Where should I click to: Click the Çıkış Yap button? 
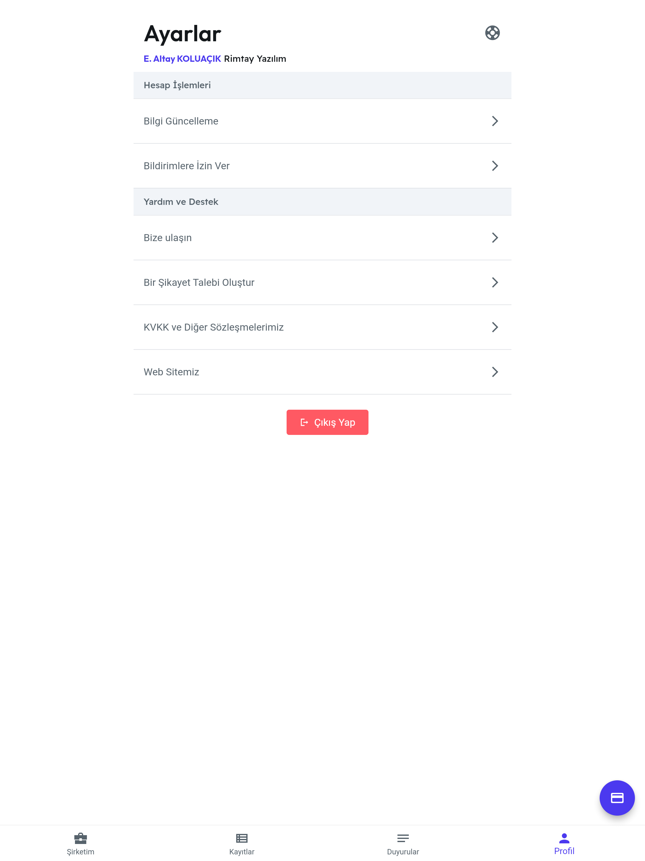tap(327, 422)
